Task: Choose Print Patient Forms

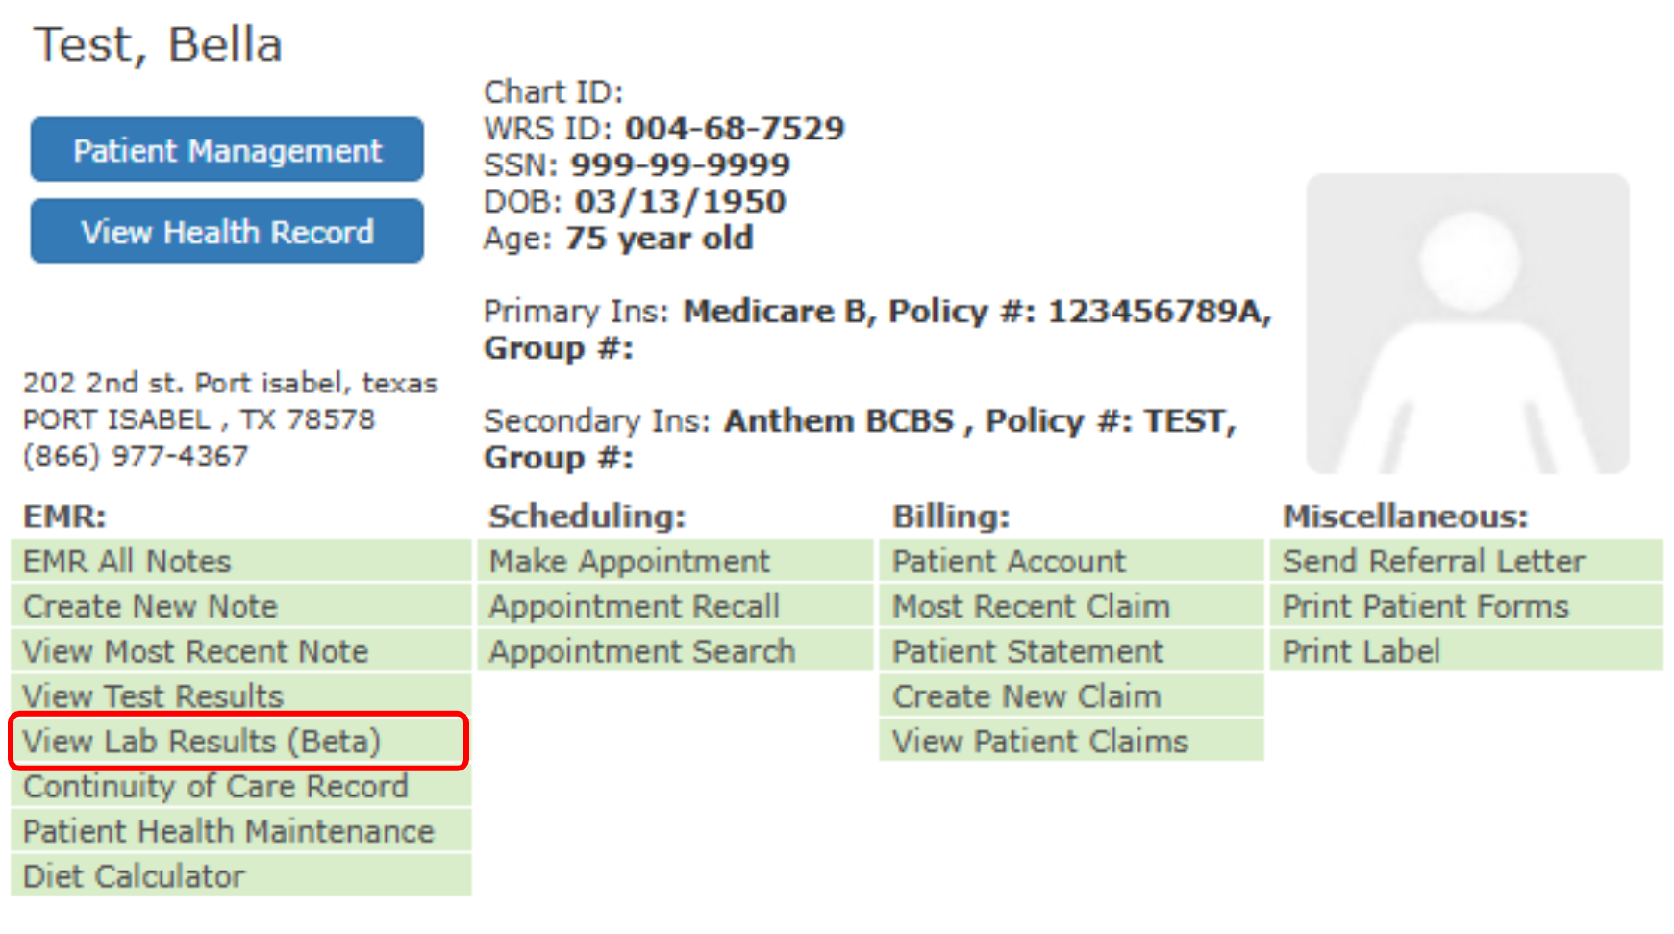Action: coord(1425,607)
